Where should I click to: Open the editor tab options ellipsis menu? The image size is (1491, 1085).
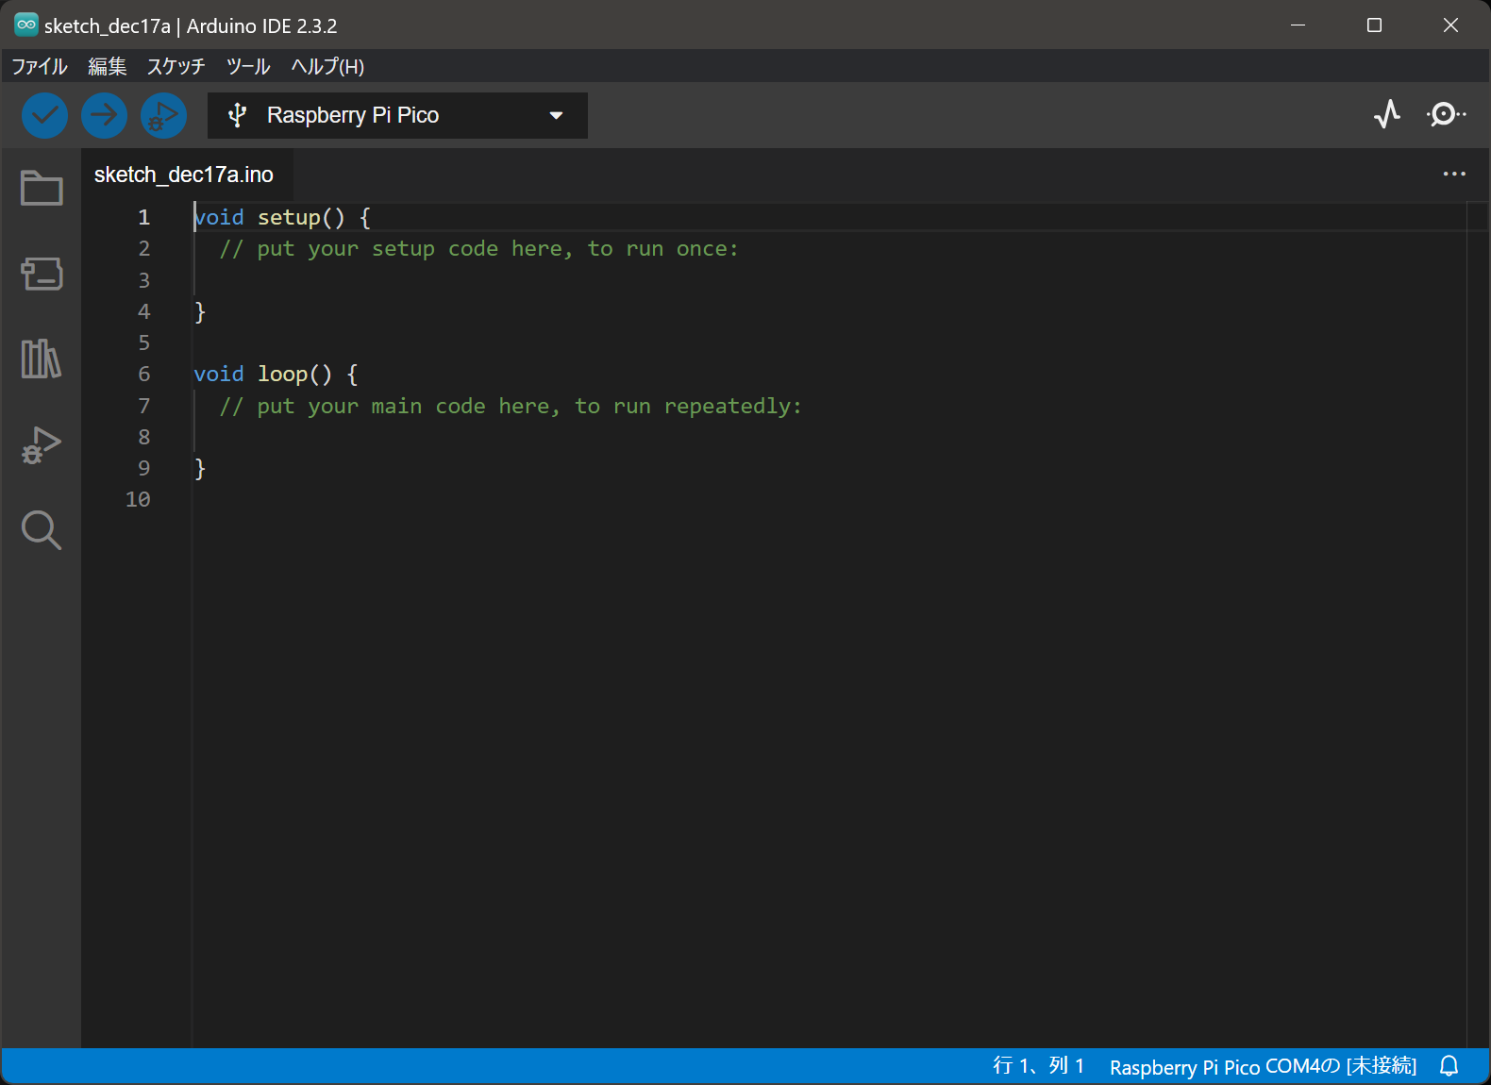(1454, 174)
